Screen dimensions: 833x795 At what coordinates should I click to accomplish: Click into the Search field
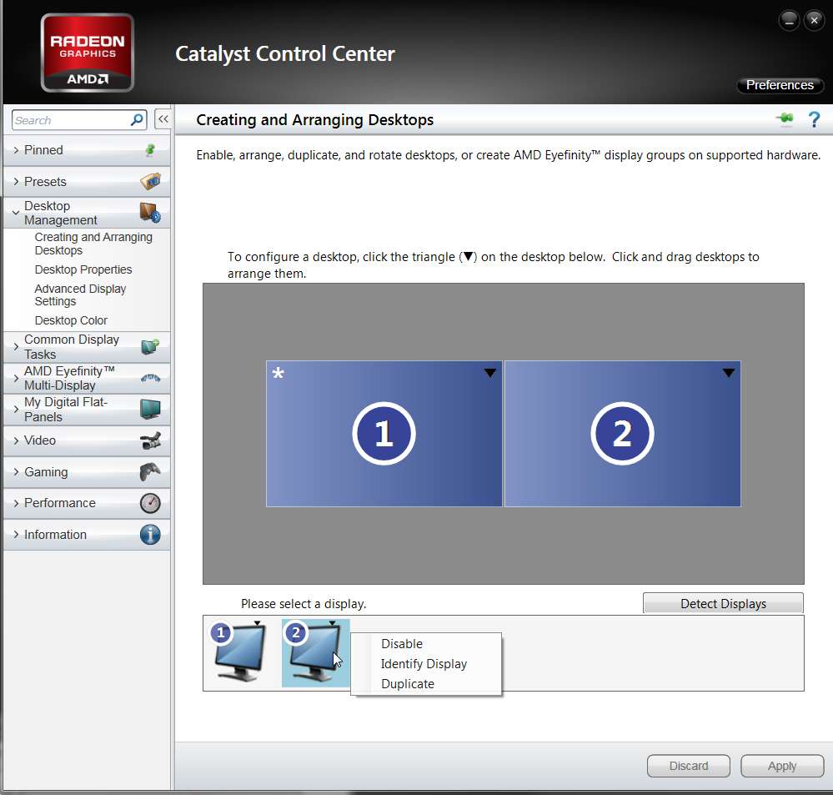(x=72, y=120)
